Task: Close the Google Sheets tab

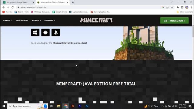Action: click(x=33, y=2)
